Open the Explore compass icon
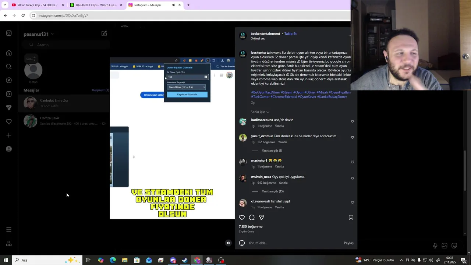The height and width of the screenshot is (265, 471). click(9, 80)
